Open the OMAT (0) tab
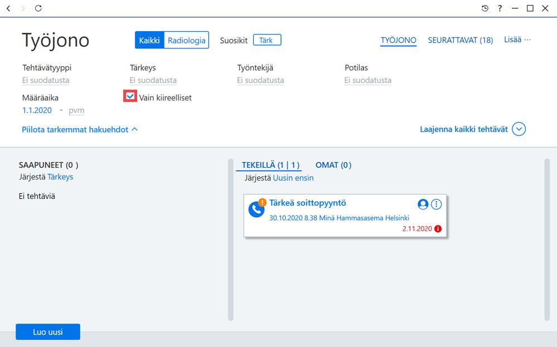The image size is (557, 347). (x=333, y=165)
